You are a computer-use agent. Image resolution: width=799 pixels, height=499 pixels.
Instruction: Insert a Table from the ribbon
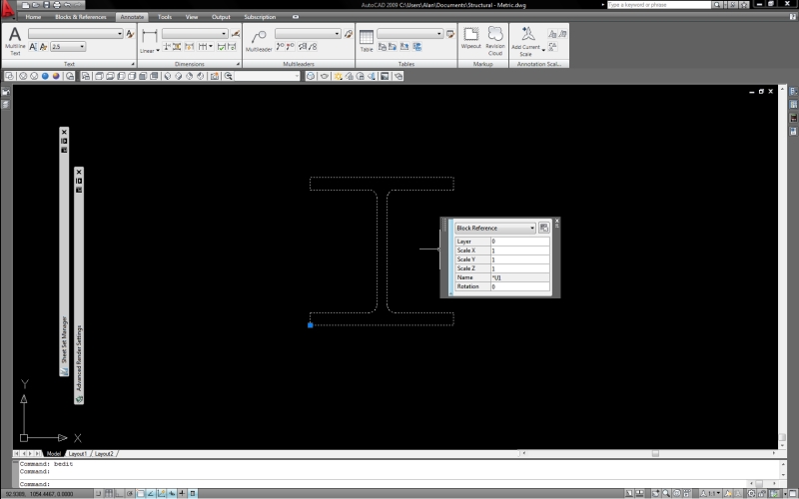point(367,41)
